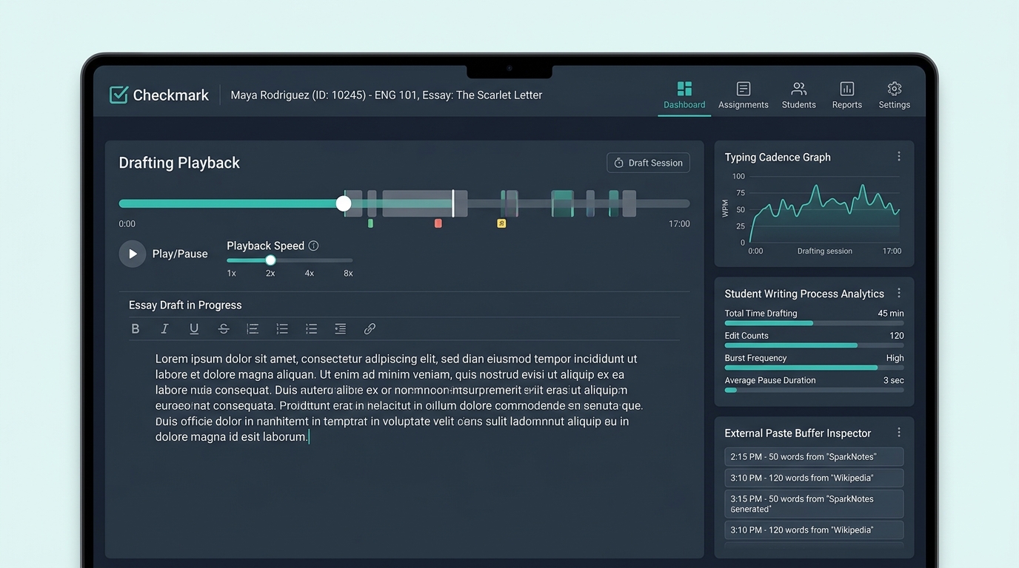Click the indent icon in the essay toolbar

click(340, 328)
